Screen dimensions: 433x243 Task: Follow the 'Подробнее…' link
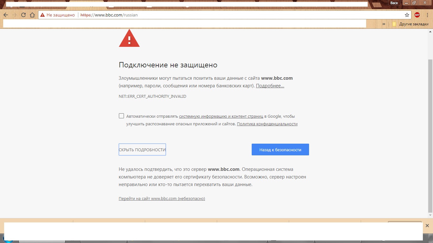point(270,86)
